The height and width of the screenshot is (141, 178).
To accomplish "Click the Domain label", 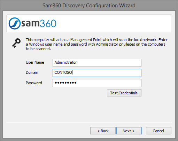I will [32, 72].
